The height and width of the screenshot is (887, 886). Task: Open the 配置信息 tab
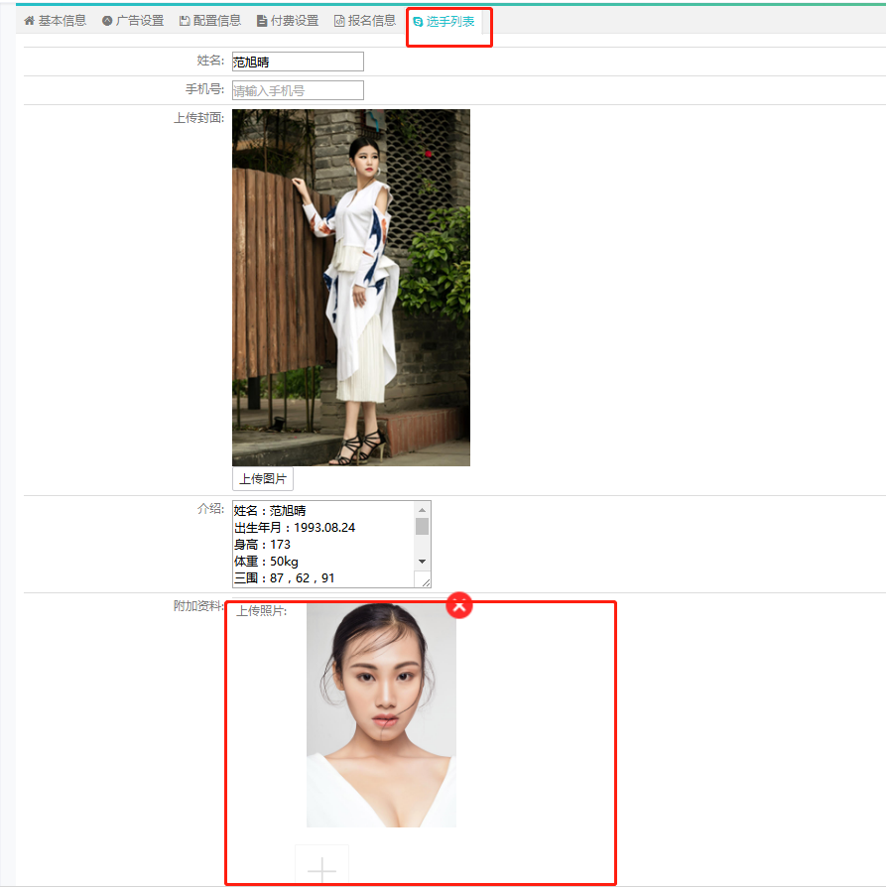coord(210,21)
